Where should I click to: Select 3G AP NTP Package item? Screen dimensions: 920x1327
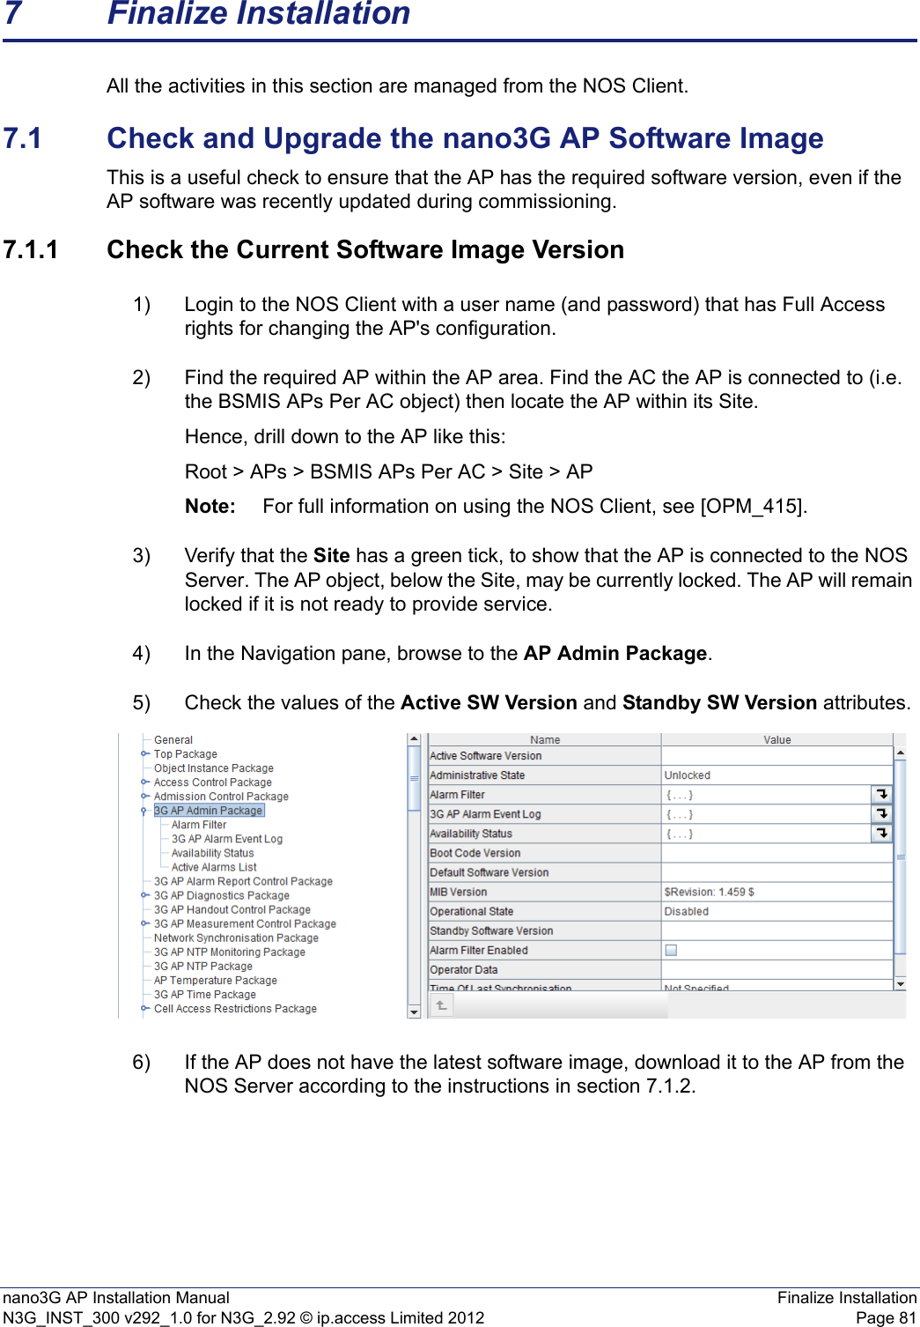click(203, 966)
